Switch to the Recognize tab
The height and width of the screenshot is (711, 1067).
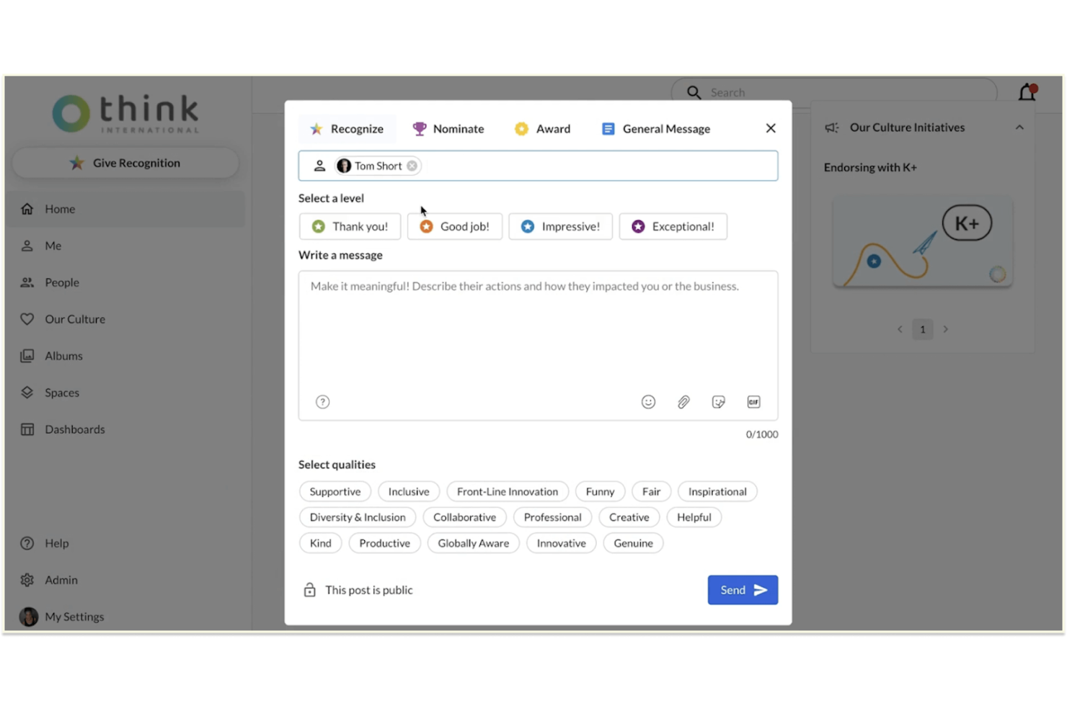(347, 129)
